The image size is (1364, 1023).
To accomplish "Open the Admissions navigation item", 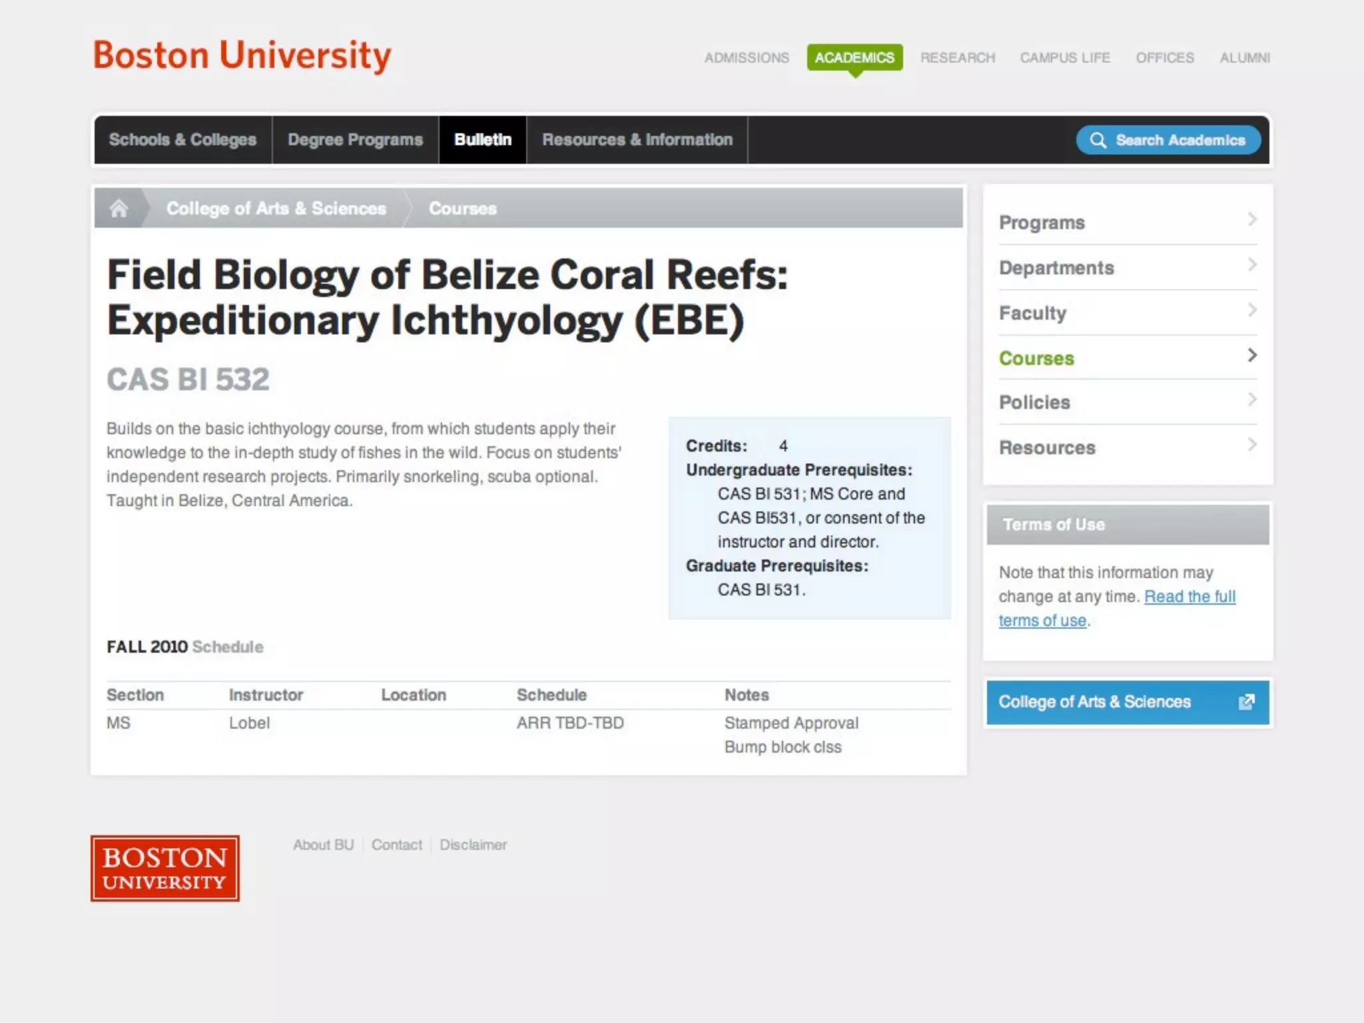I will tap(747, 58).
